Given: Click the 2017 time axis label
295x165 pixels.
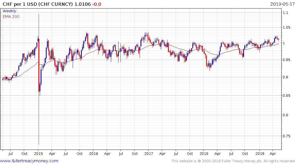Looking at the screenshot, I should [x=149, y=154].
